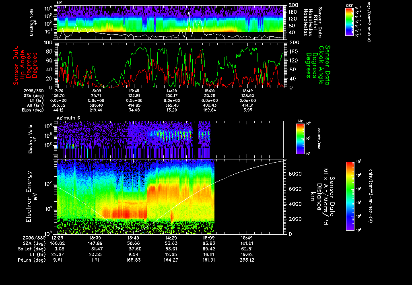This screenshot has height=285, width=412.
Task: Select PdLon value 161.91
Action: point(209,260)
